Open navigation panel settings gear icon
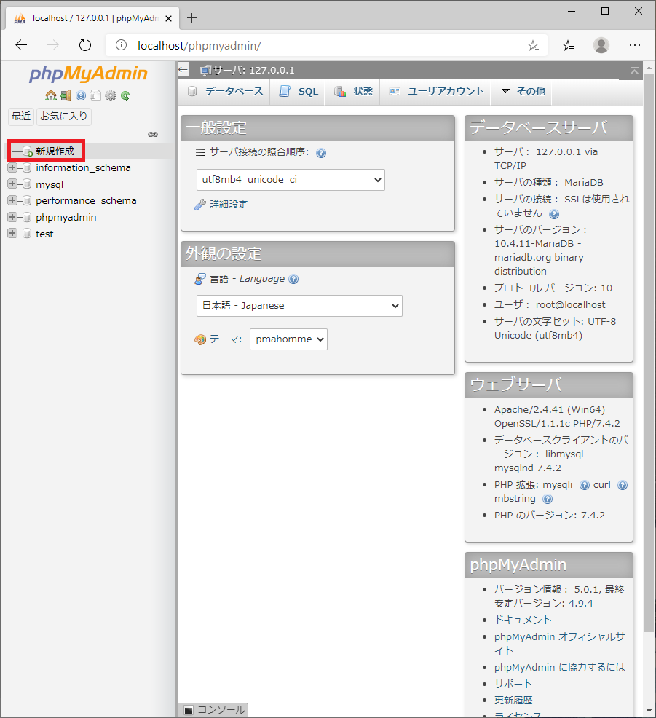The image size is (656, 718). 111,95
